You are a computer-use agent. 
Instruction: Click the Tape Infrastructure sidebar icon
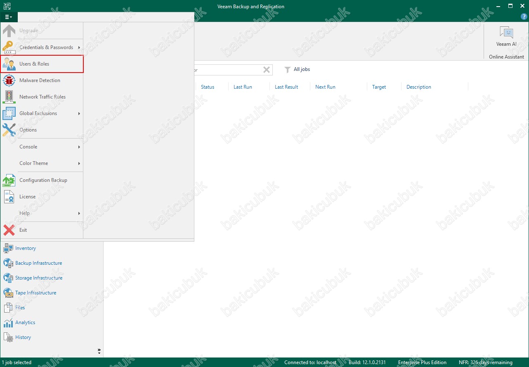(8, 293)
